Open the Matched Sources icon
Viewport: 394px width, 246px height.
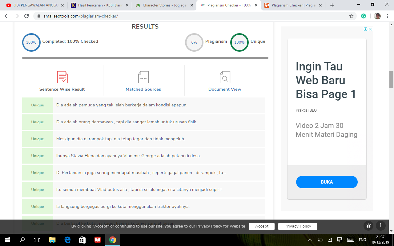(143, 77)
